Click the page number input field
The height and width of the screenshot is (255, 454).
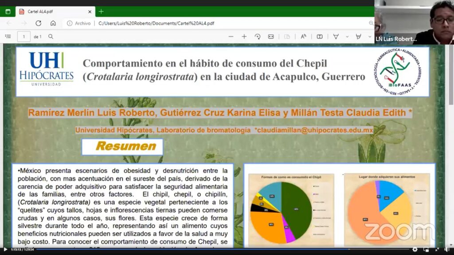point(24,36)
